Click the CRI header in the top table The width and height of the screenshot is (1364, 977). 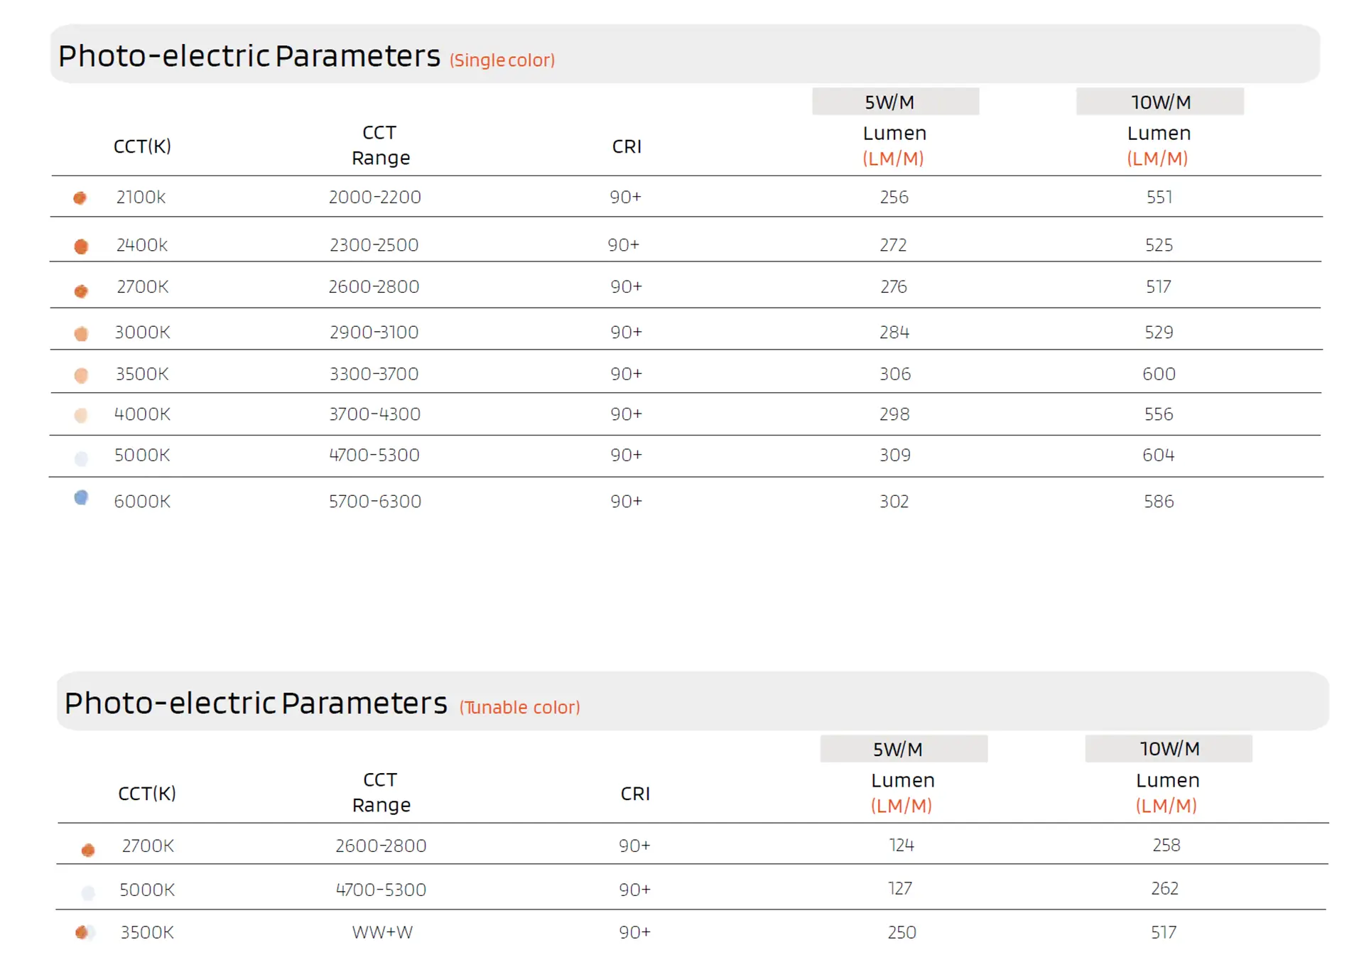627,146
